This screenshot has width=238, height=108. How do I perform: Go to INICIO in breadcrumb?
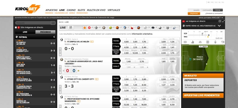61,22
